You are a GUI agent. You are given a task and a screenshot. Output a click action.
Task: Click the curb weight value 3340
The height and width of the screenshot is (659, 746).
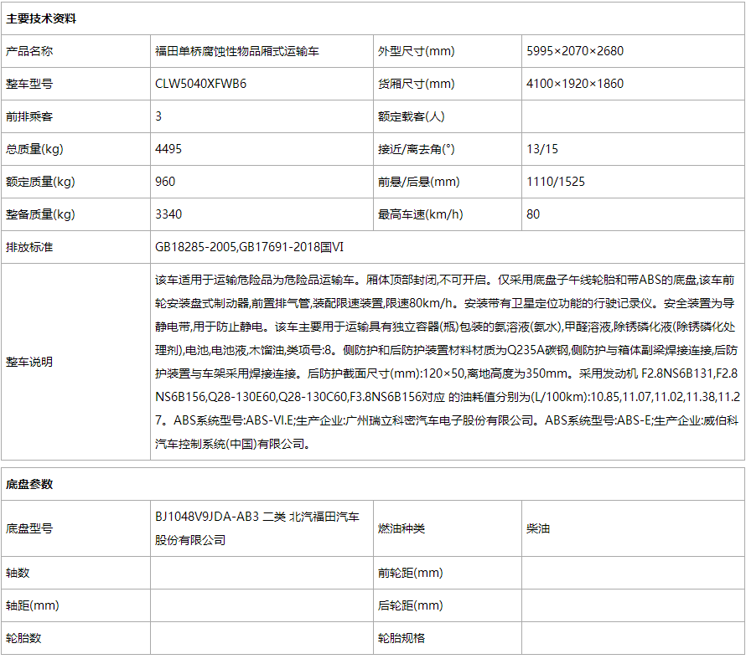pyautogui.click(x=168, y=214)
